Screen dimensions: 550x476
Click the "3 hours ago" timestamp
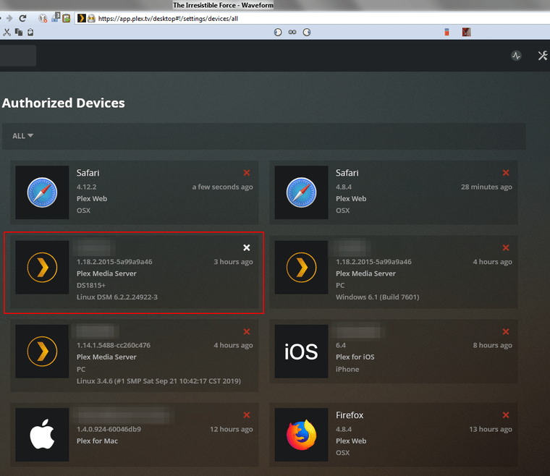[233, 262]
